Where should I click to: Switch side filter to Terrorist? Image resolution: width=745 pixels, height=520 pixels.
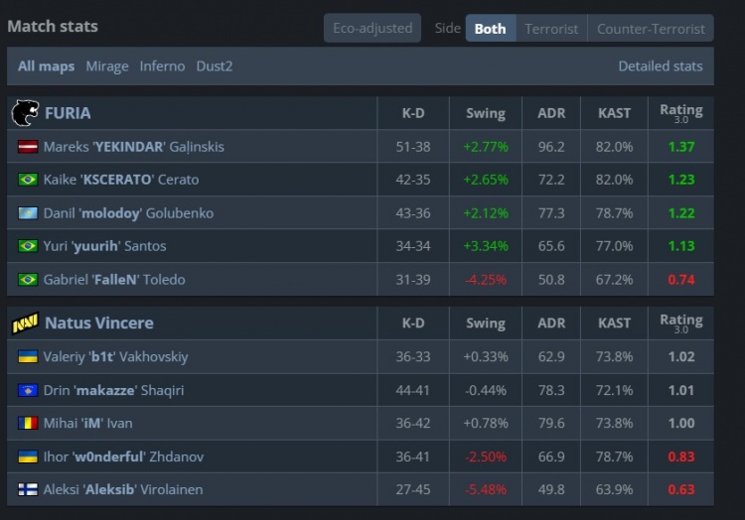(x=551, y=29)
